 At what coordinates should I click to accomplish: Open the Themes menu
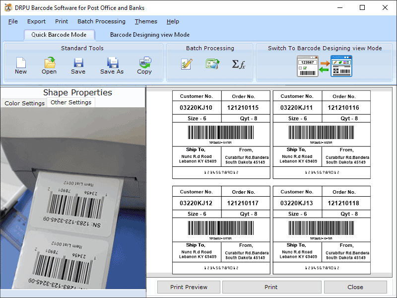145,21
